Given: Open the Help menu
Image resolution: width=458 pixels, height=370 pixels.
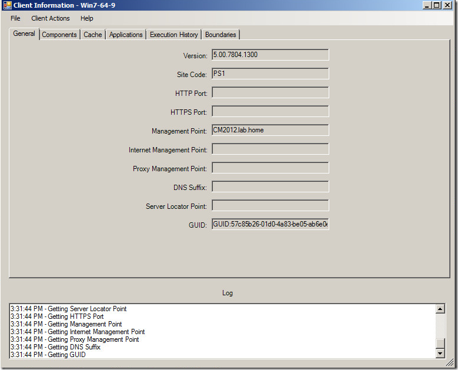Looking at the screenshot, I should click(87, 18).
